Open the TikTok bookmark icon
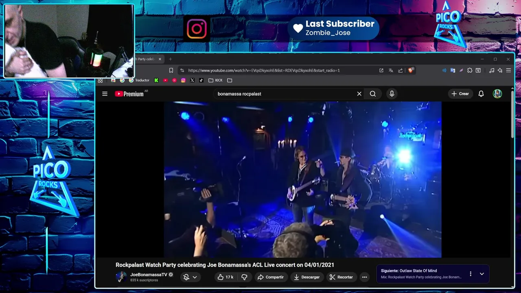The image size is (521, 293). [x=201, y=80]
